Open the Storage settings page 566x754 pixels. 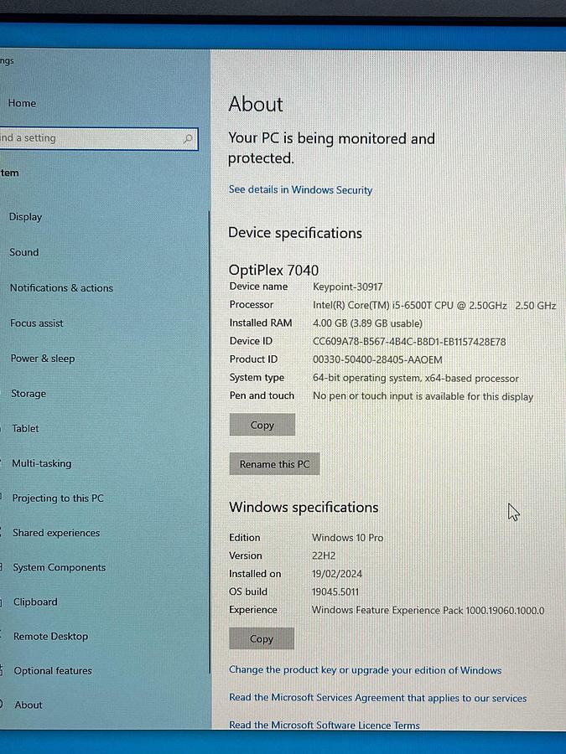pos(29,394)
